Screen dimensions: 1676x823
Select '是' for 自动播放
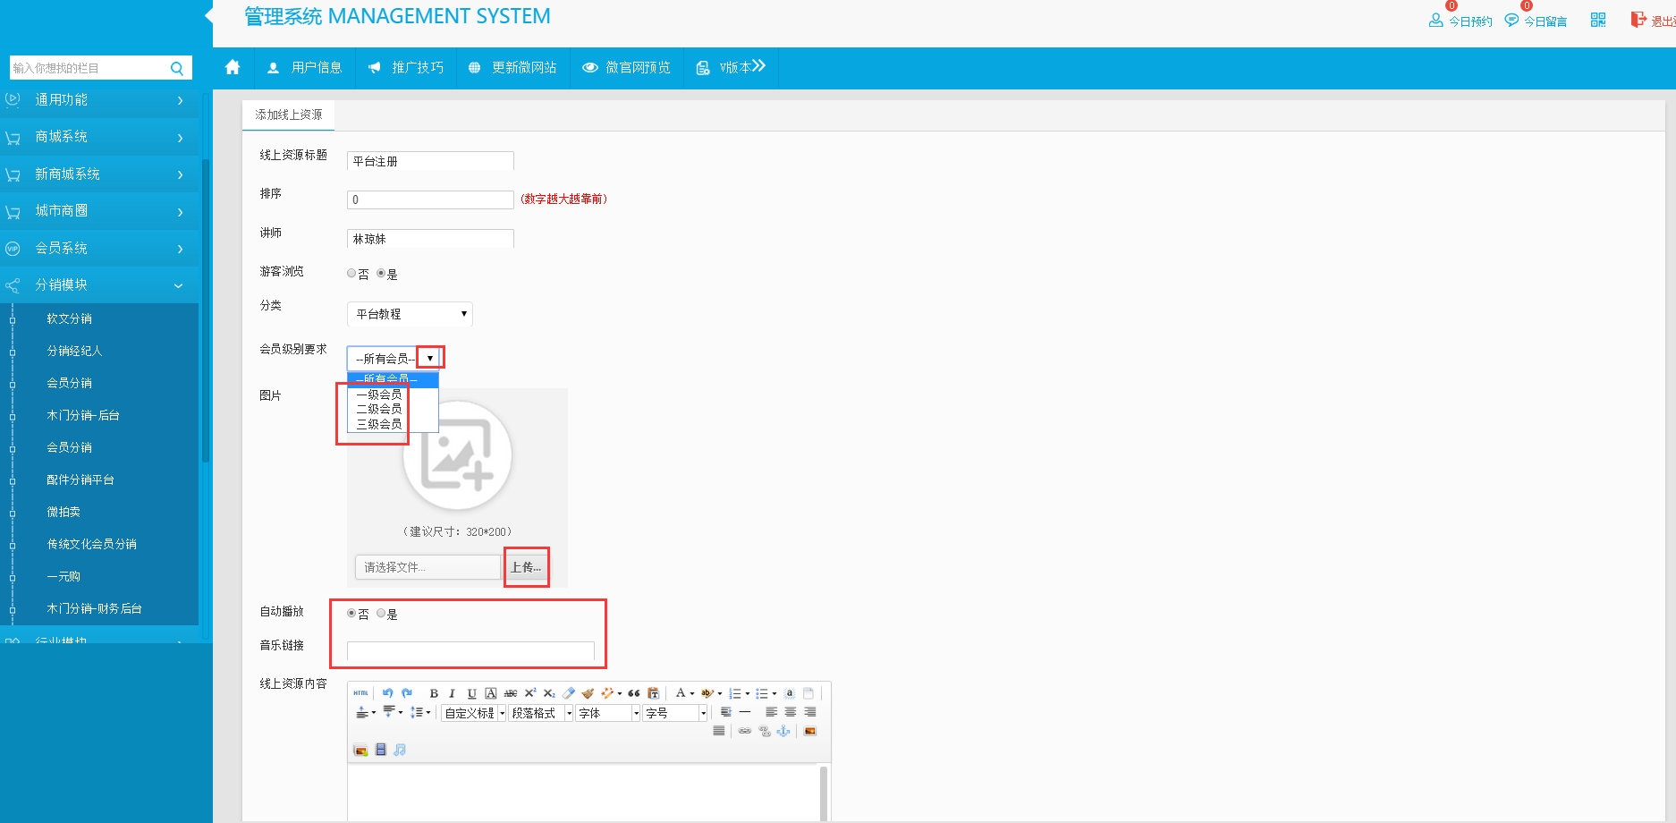coord(381,614)
